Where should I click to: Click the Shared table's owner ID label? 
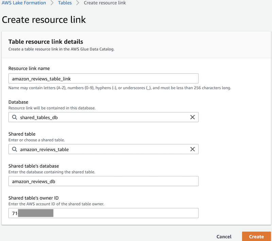click(34, 198)
